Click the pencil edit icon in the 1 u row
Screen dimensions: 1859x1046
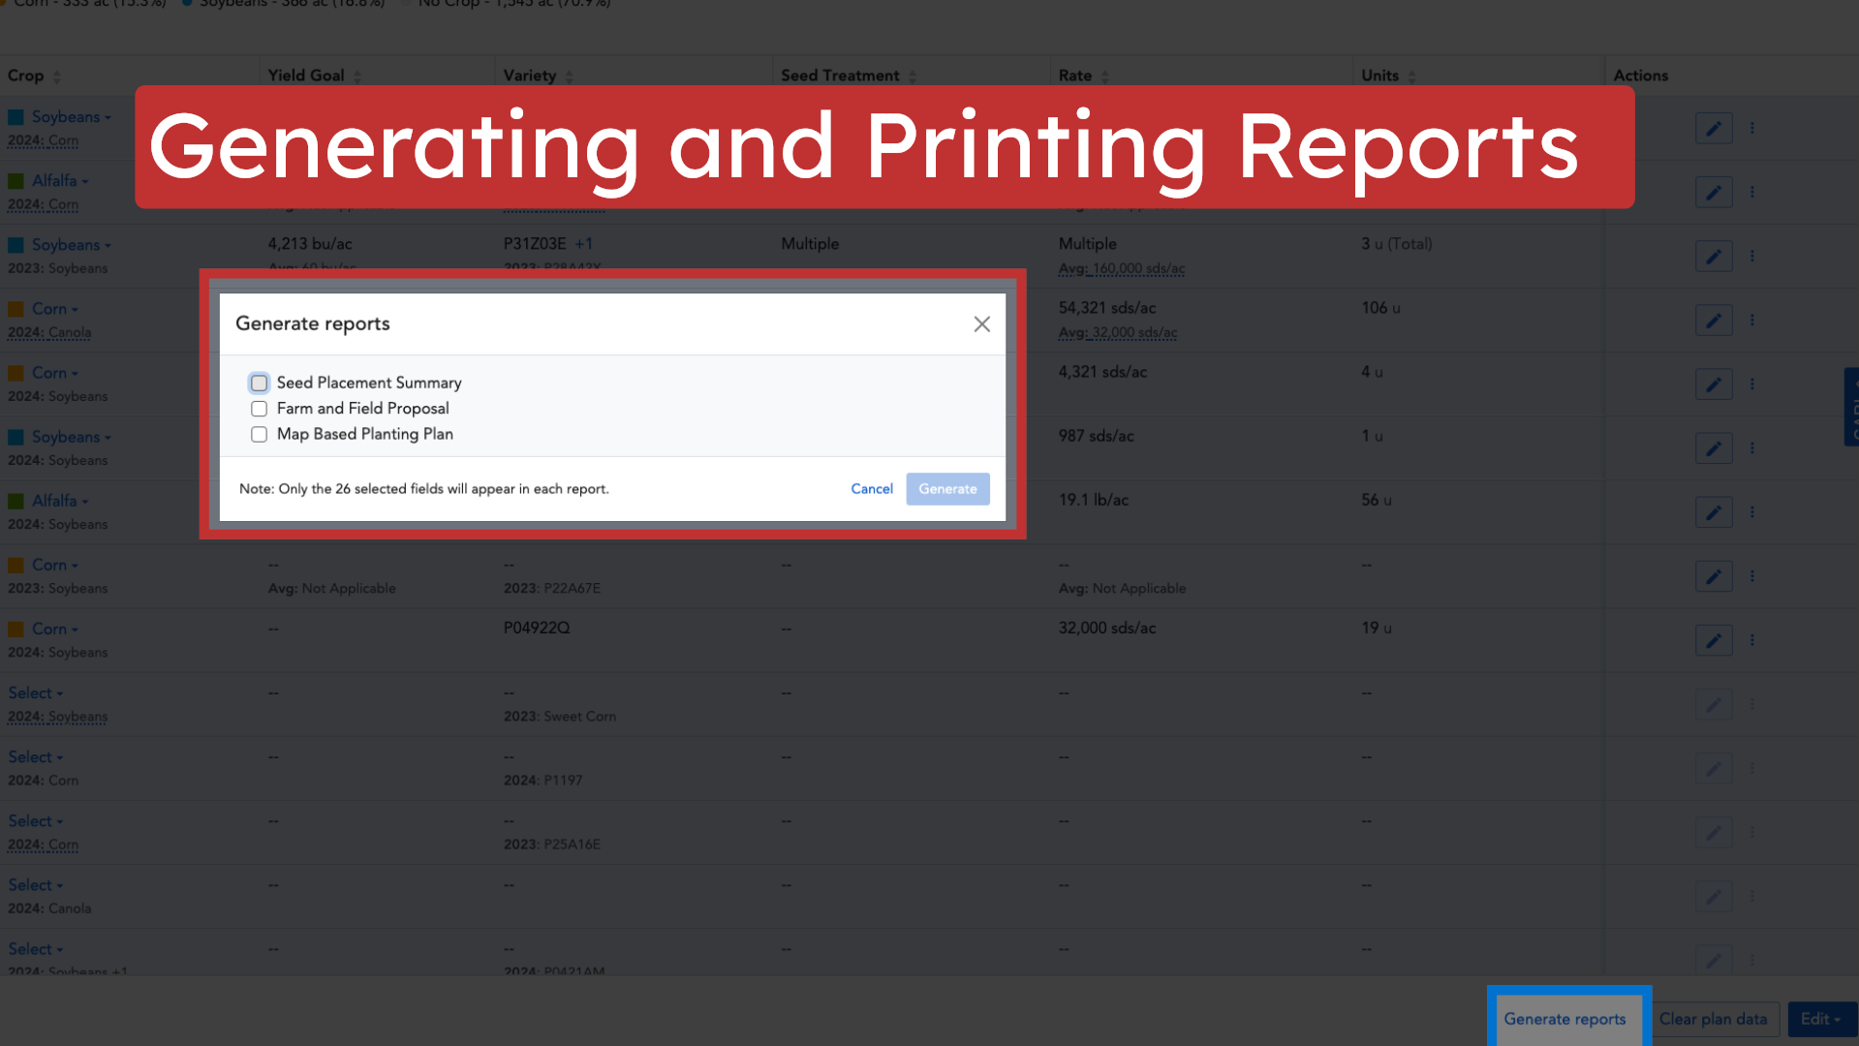(x=1714, y=448)
